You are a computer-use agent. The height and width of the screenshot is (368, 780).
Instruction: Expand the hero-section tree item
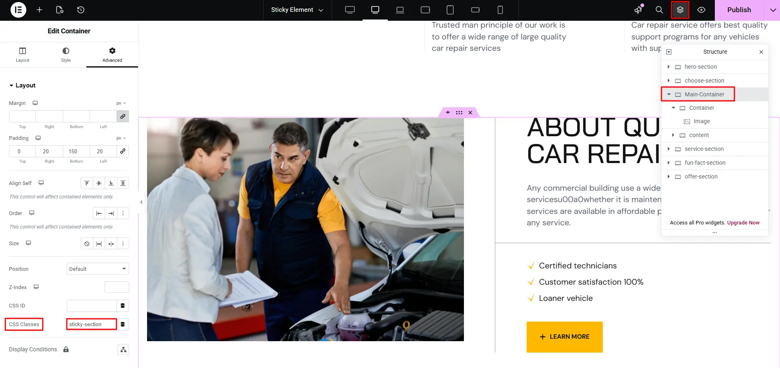click(669, 67)
